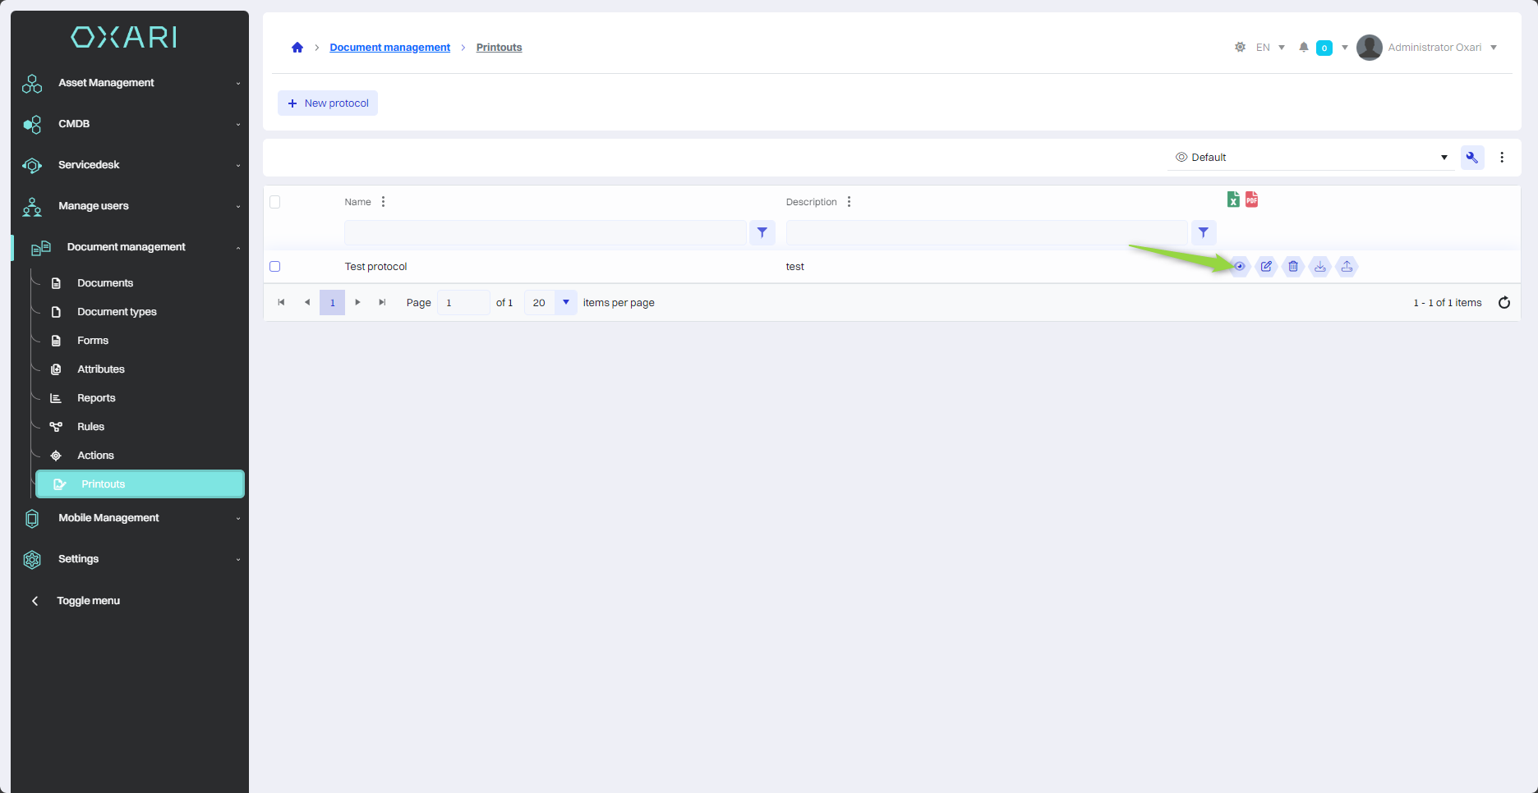The image size is (1538, 793).
Task: Click the Name column filter input field
Action: click(x=545, y=233)
